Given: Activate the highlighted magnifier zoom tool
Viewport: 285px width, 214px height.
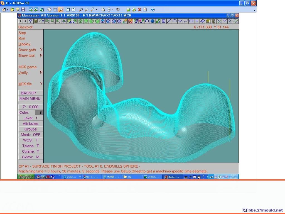Looking at the screenshot, I should (x=60, y=9).
